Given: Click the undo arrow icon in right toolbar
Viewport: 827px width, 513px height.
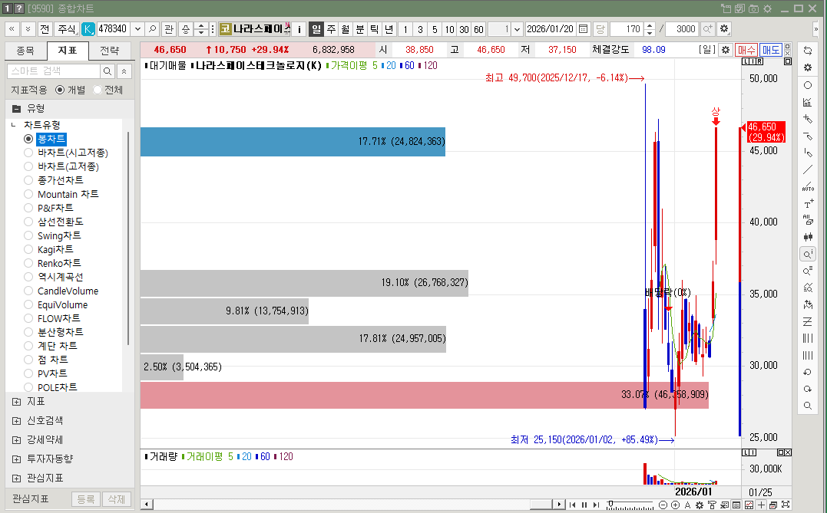Looking at the screenshot, I should click(808, 373).
